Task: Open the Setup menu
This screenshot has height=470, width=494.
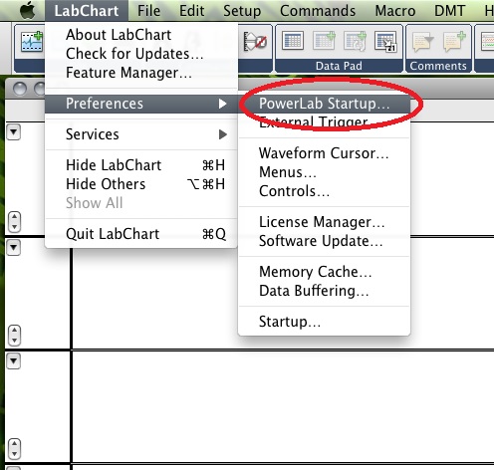Action: (242, 11)
